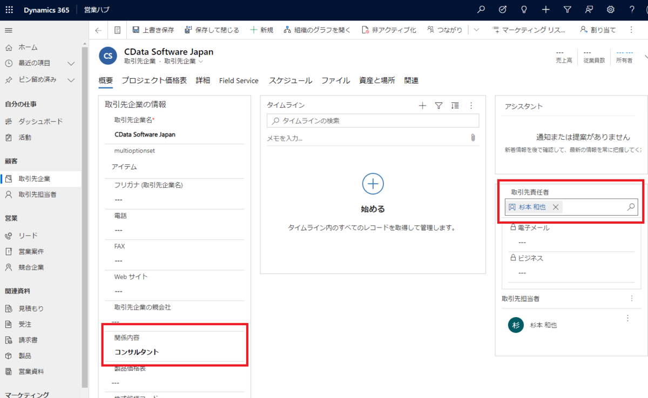Viewport: 648px width, 398px height.
Task: Switch to ファイル tab
Action: point(335,81)
